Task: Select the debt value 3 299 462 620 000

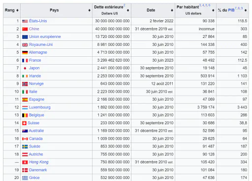Action: 113,60
